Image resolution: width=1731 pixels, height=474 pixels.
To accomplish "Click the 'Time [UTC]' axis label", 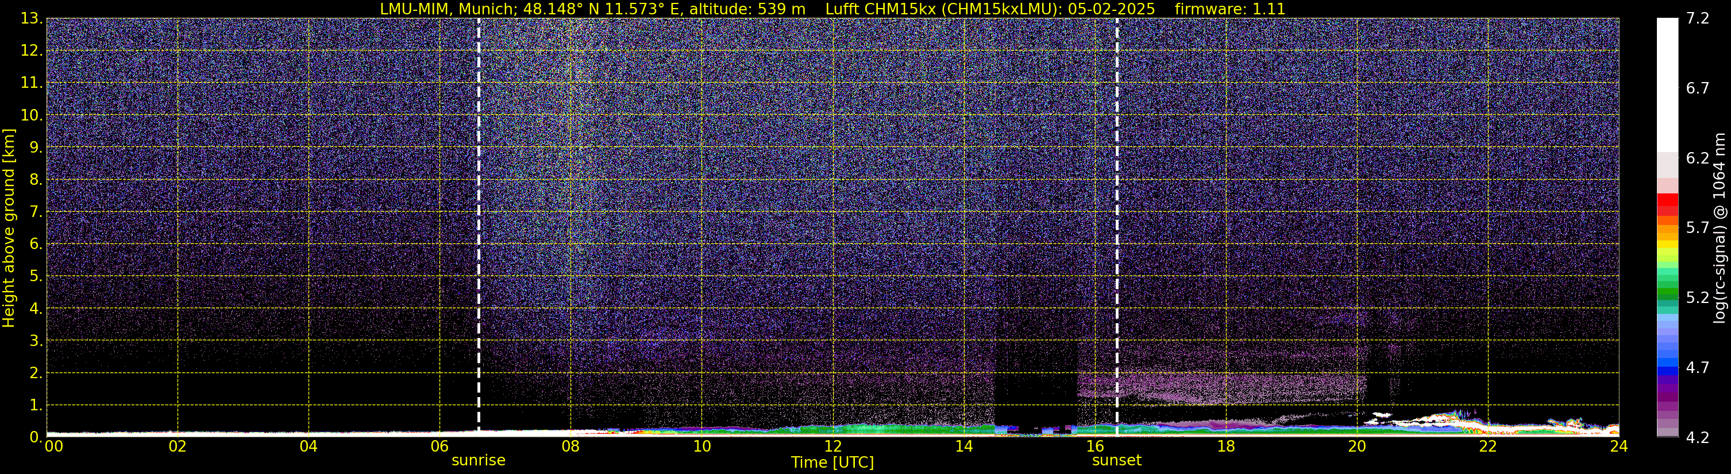I will [x=832, y=462].
